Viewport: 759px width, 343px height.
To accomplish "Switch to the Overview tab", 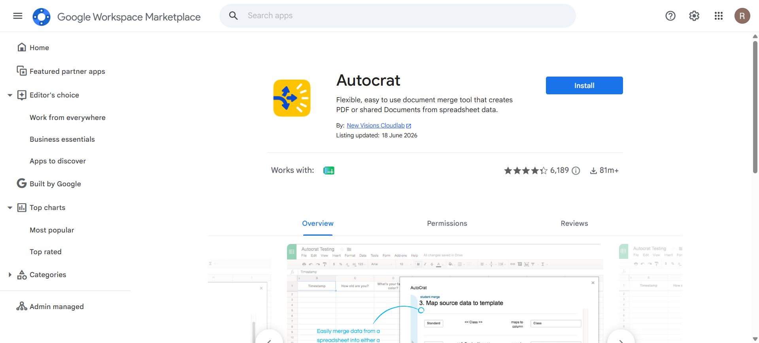I will (x=318, y=223).
